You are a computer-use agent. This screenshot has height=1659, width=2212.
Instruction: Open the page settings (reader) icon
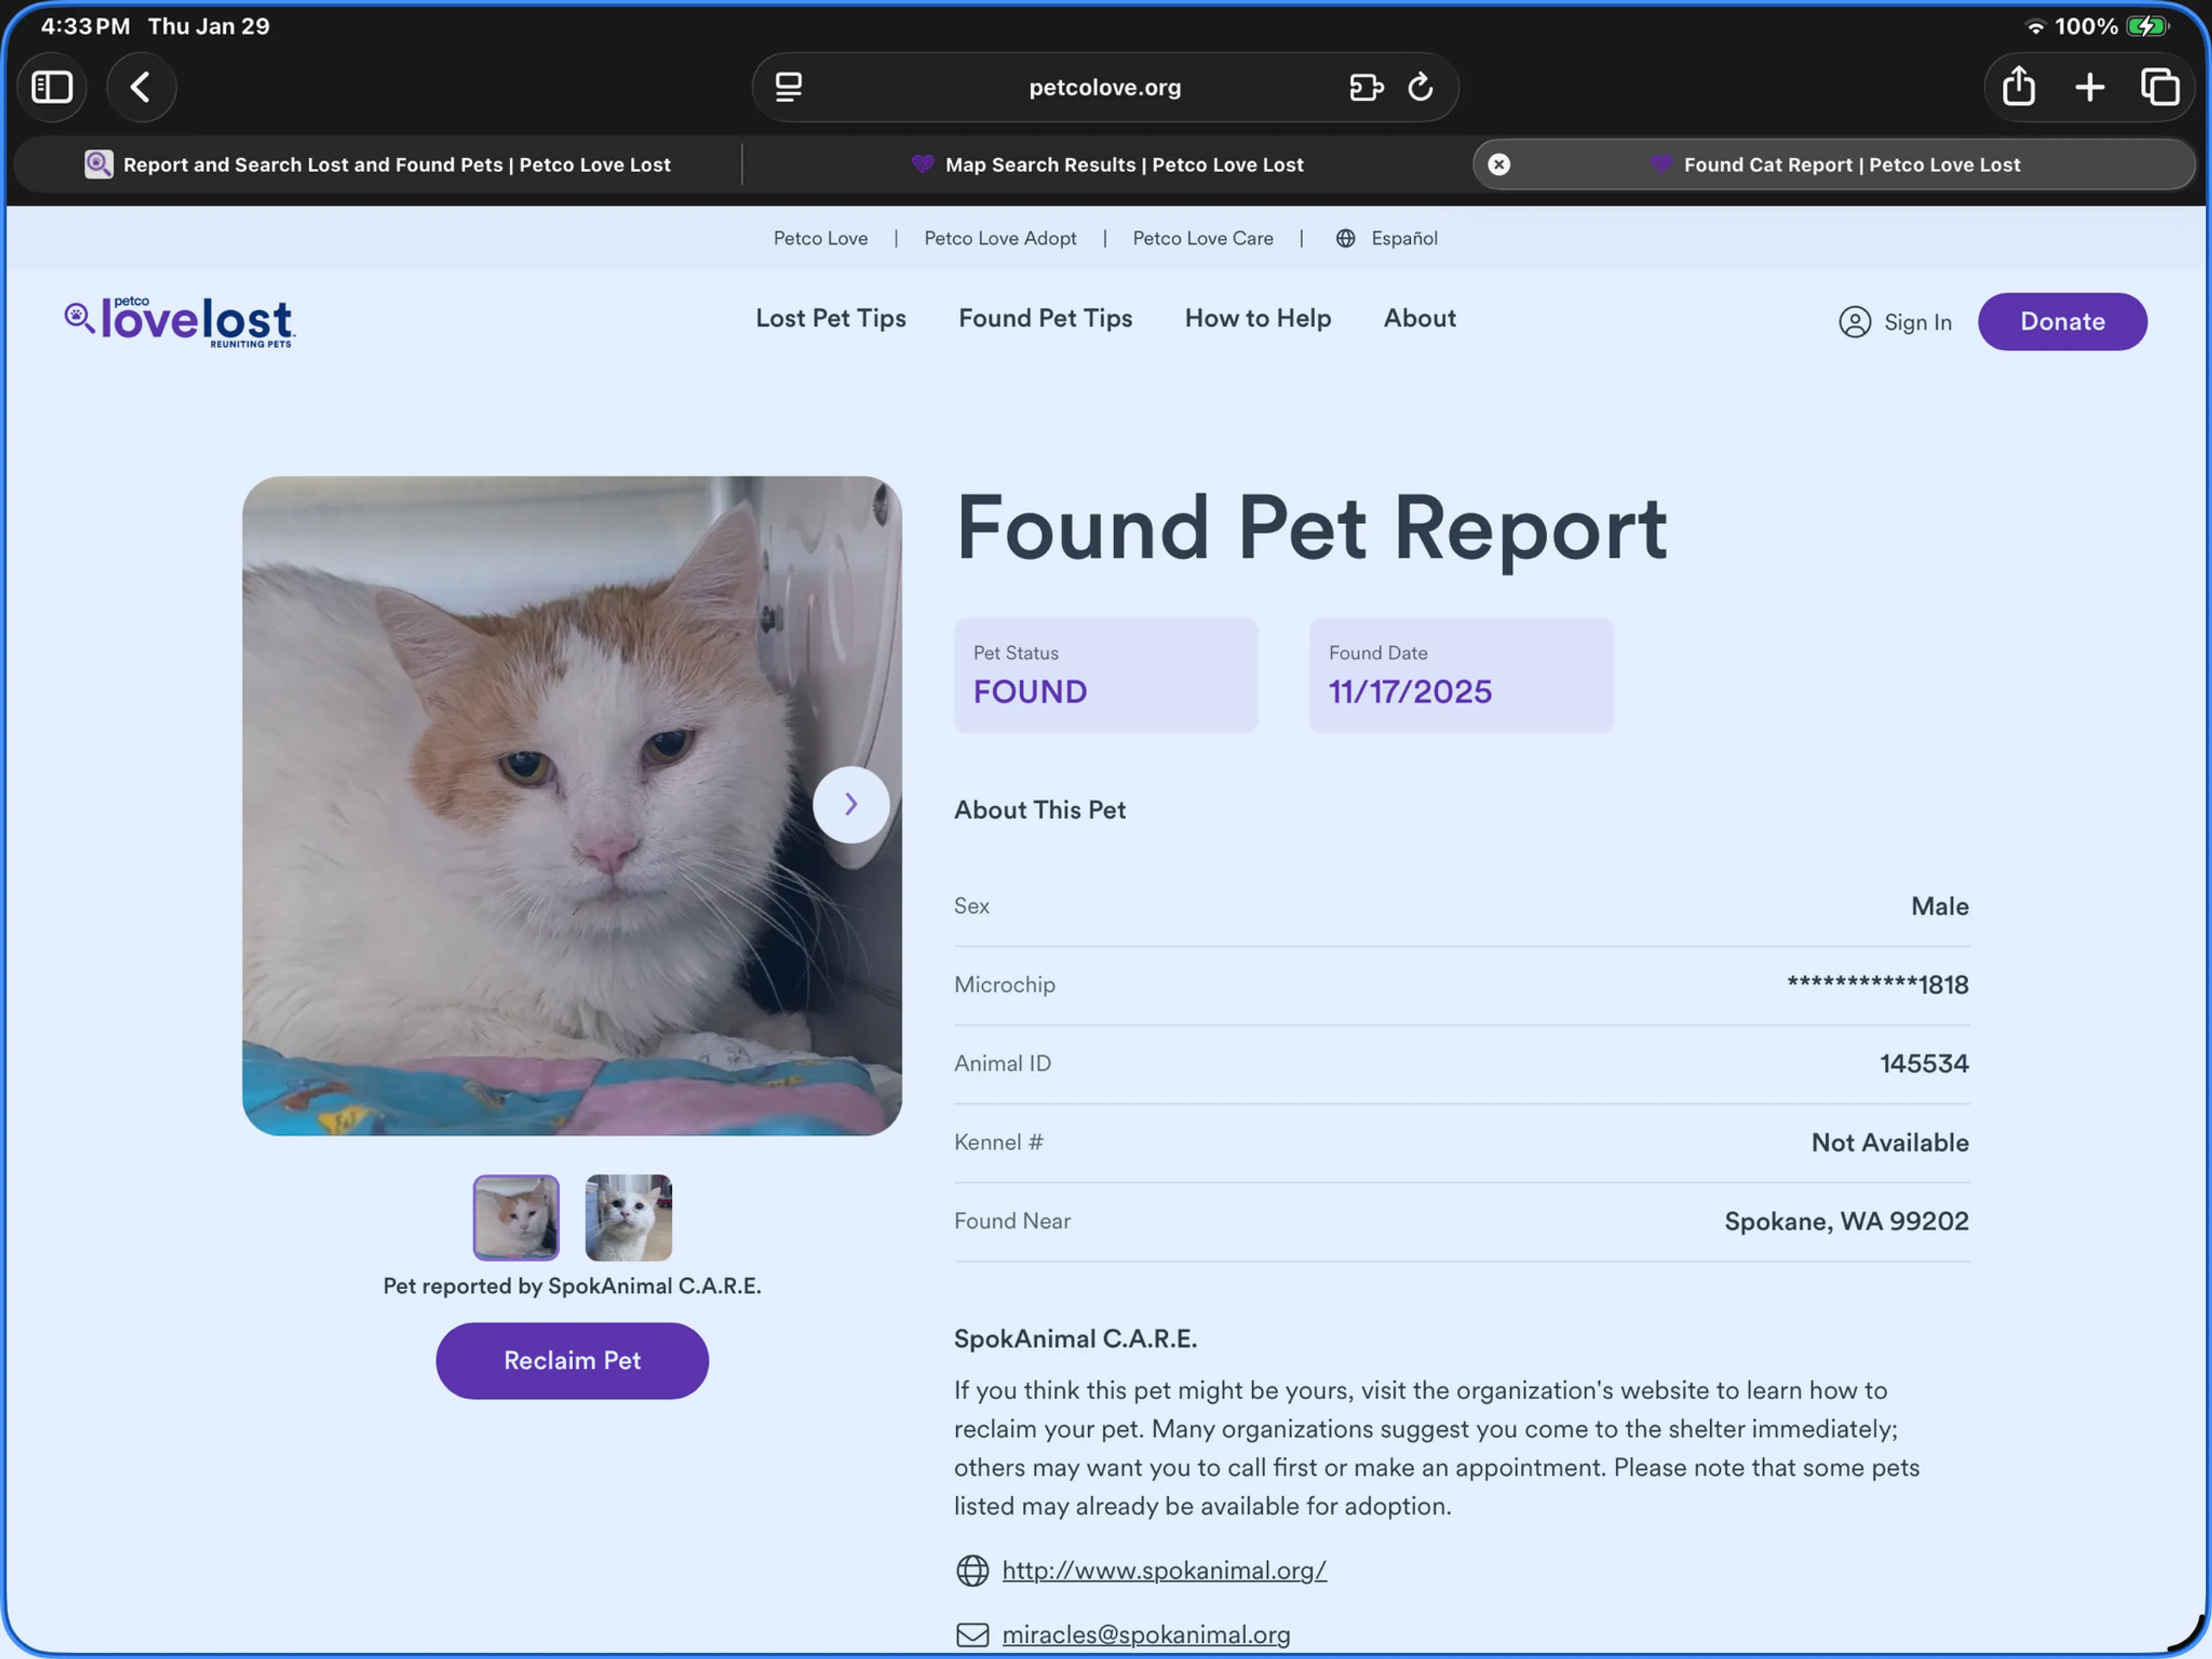pos(788,87)
